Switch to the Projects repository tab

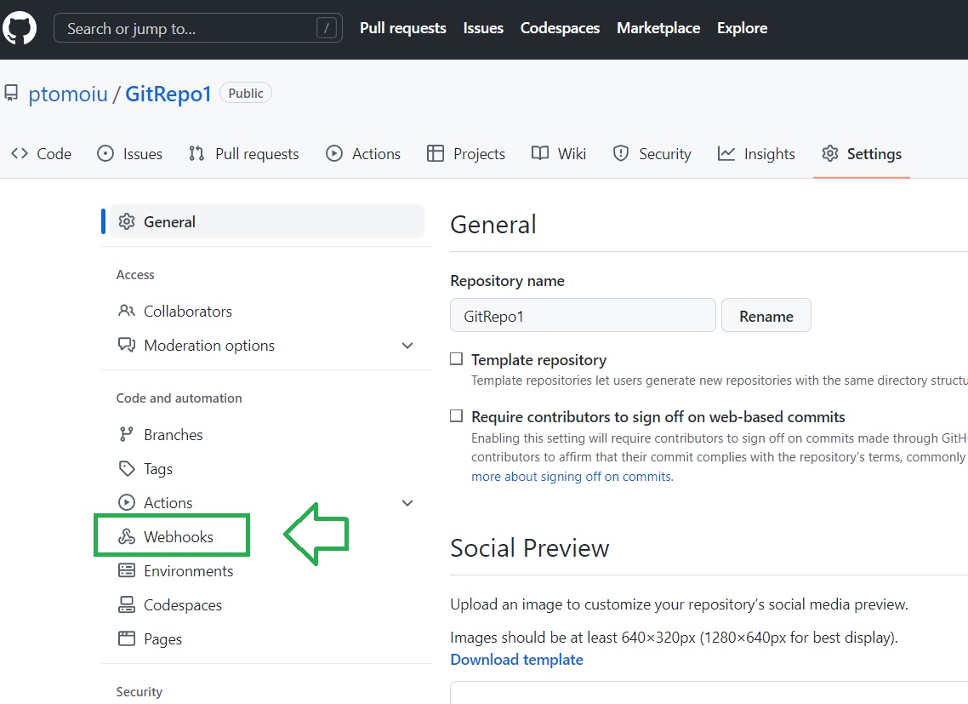(x=466, y=153)
